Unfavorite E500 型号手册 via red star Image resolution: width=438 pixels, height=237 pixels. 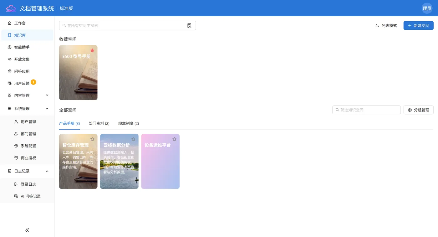pyautogui.click(x=92, y=50)
